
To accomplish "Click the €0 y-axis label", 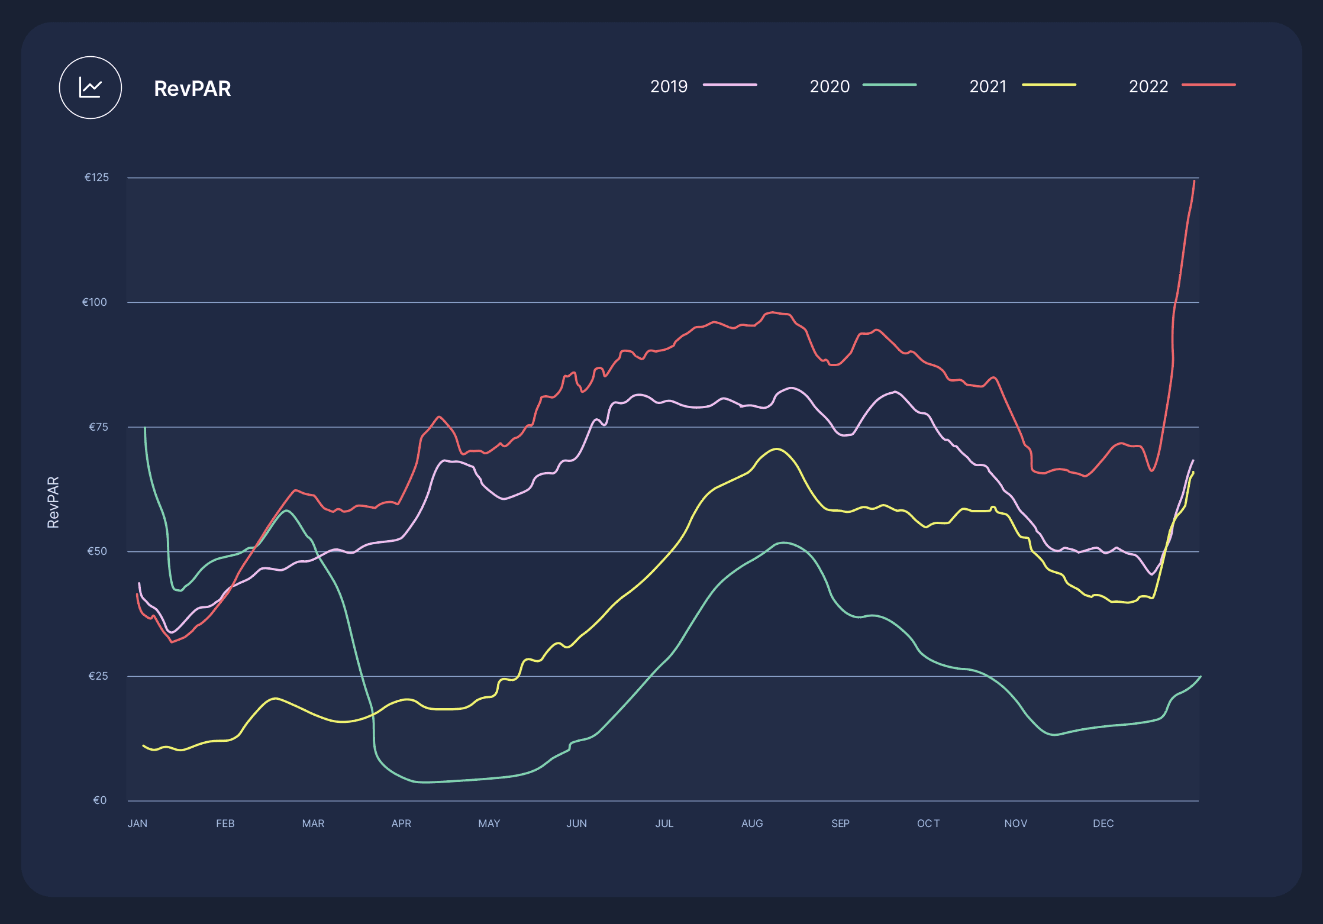I will 100,800.
